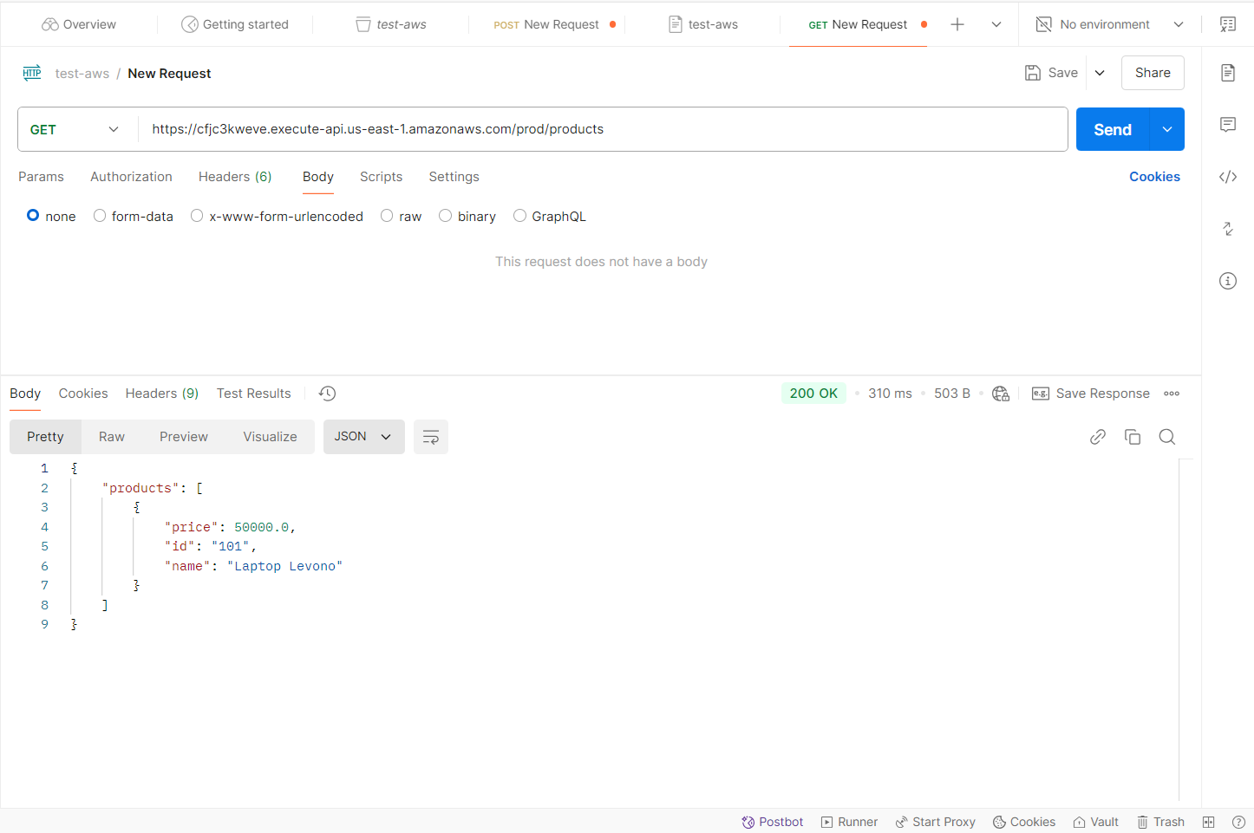The image size is (1254, 833).
Task: Open the JSON format dropdown
Action: coord(364,437)
